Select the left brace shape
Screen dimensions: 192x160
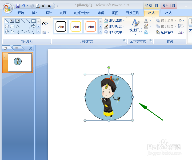(33, 32)
